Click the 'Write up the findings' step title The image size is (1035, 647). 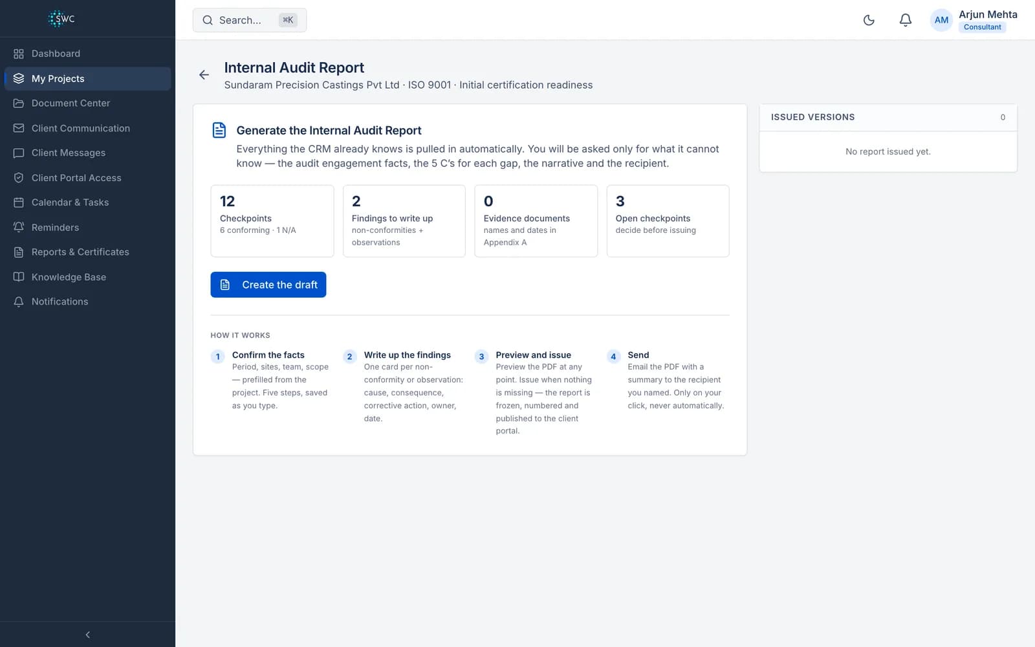pyautogui.click(x=407, y=355)
